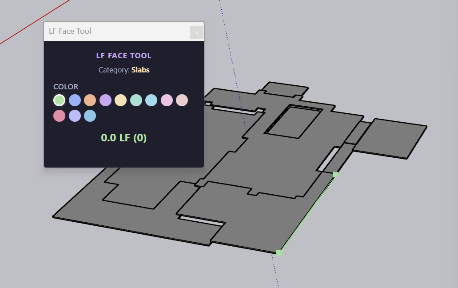The image size is (458, 288).
Task: Select the teal color swatch
Action: tap(136, 100)
